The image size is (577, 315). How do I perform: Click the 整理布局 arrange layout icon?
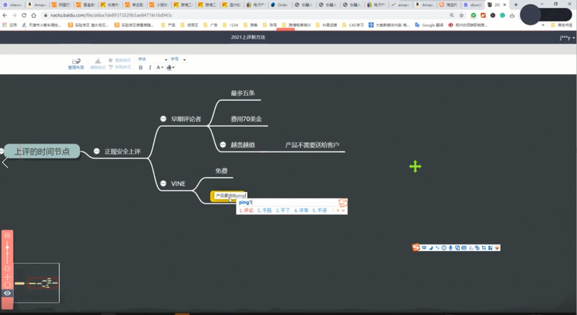76,61
